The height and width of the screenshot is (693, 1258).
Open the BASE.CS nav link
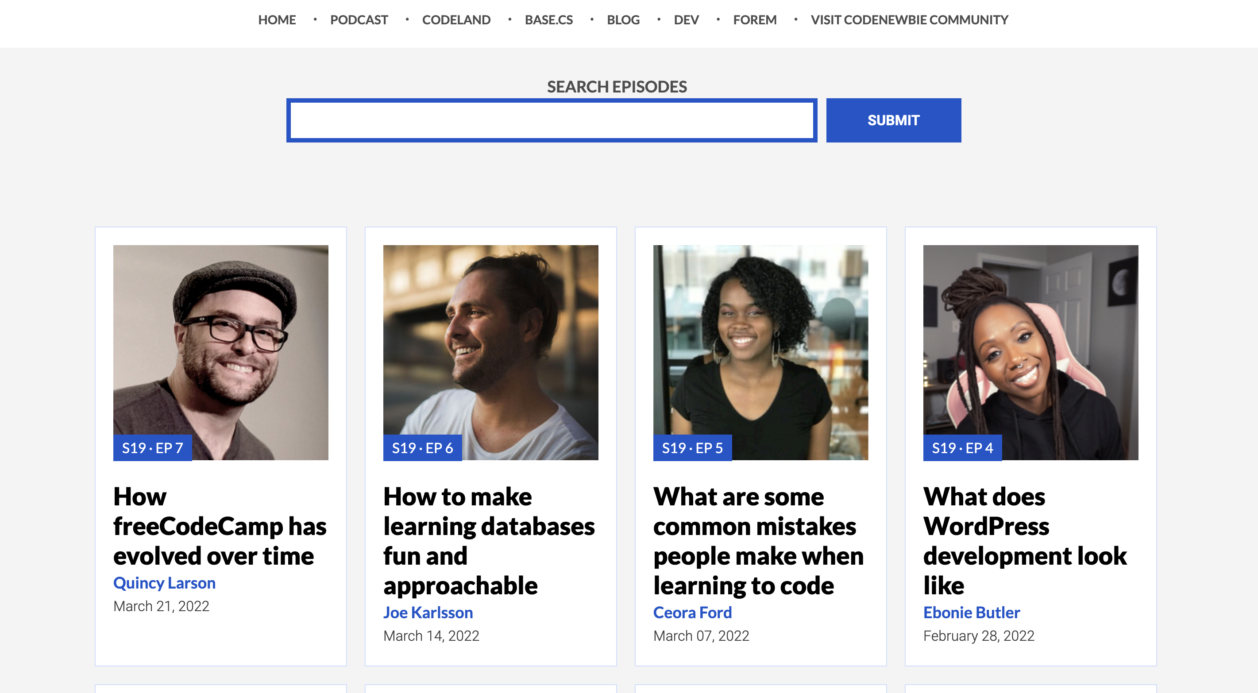pyautogui.click(x=548, y=20)
